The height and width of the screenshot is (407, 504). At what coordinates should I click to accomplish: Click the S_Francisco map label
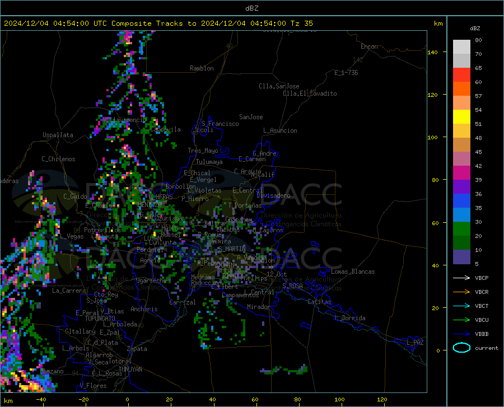tap(220, 124)
